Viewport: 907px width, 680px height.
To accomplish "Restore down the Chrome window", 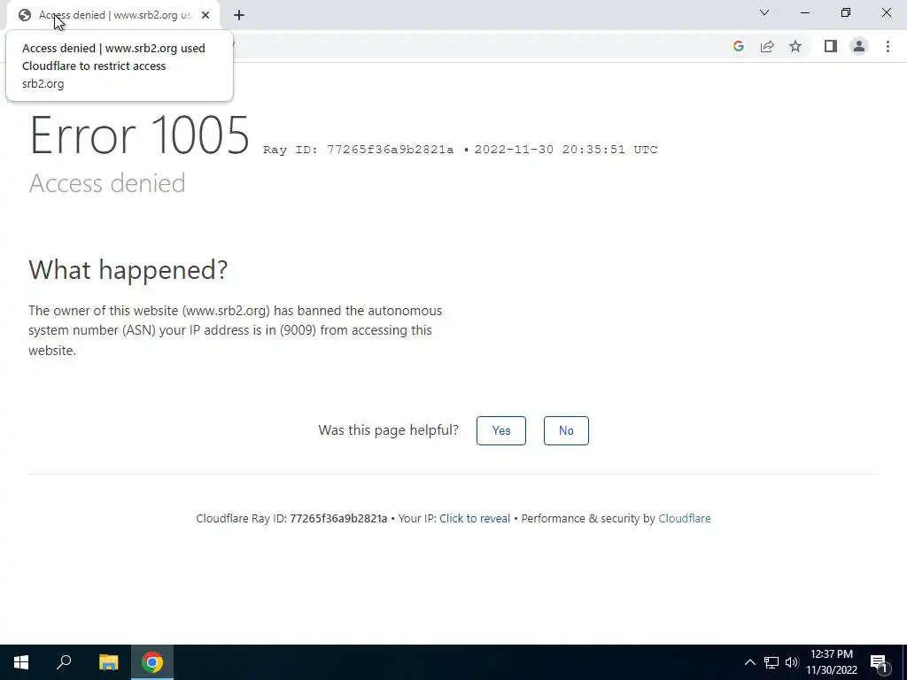I will click(846, 12).
